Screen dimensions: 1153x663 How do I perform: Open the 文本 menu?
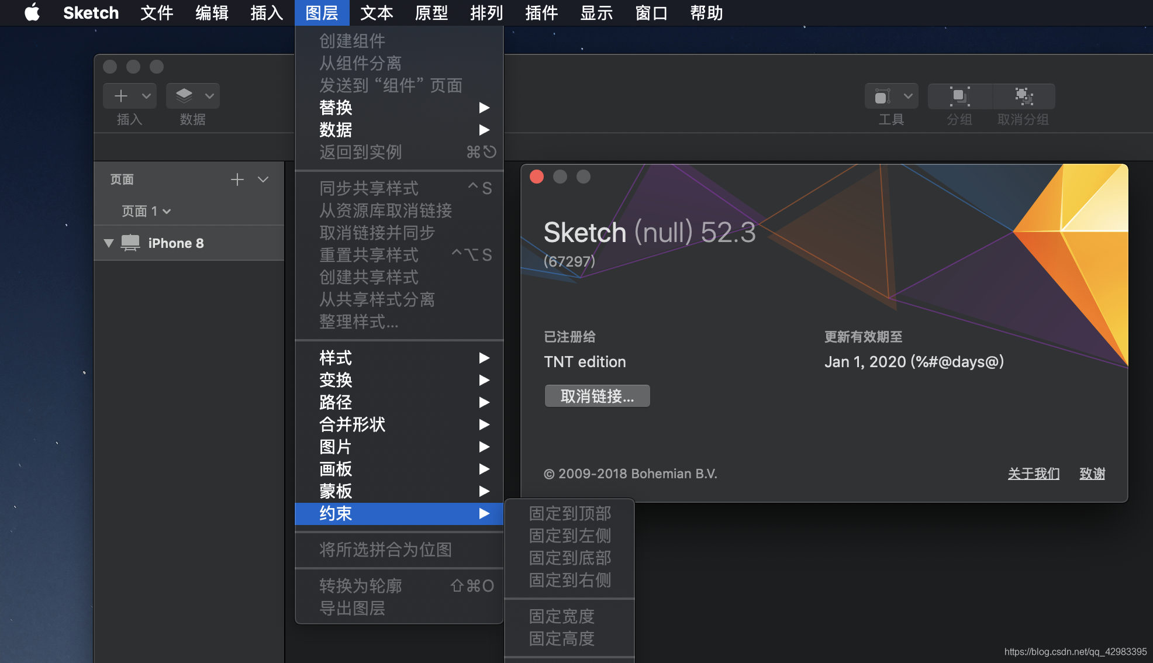click(377, 12)
